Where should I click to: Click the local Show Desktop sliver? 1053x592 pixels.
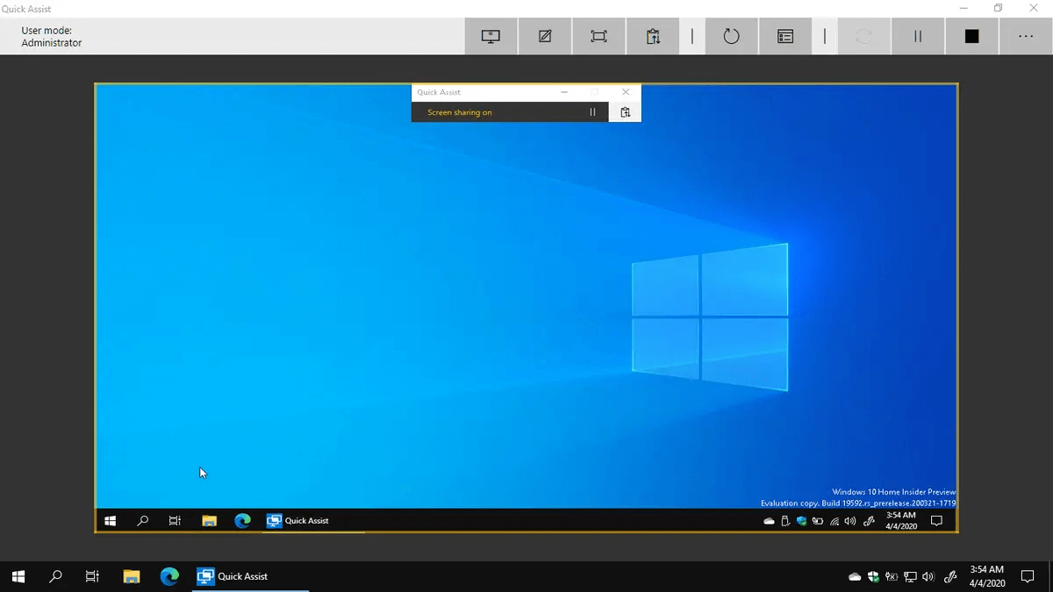click(x=1050, y=576)
